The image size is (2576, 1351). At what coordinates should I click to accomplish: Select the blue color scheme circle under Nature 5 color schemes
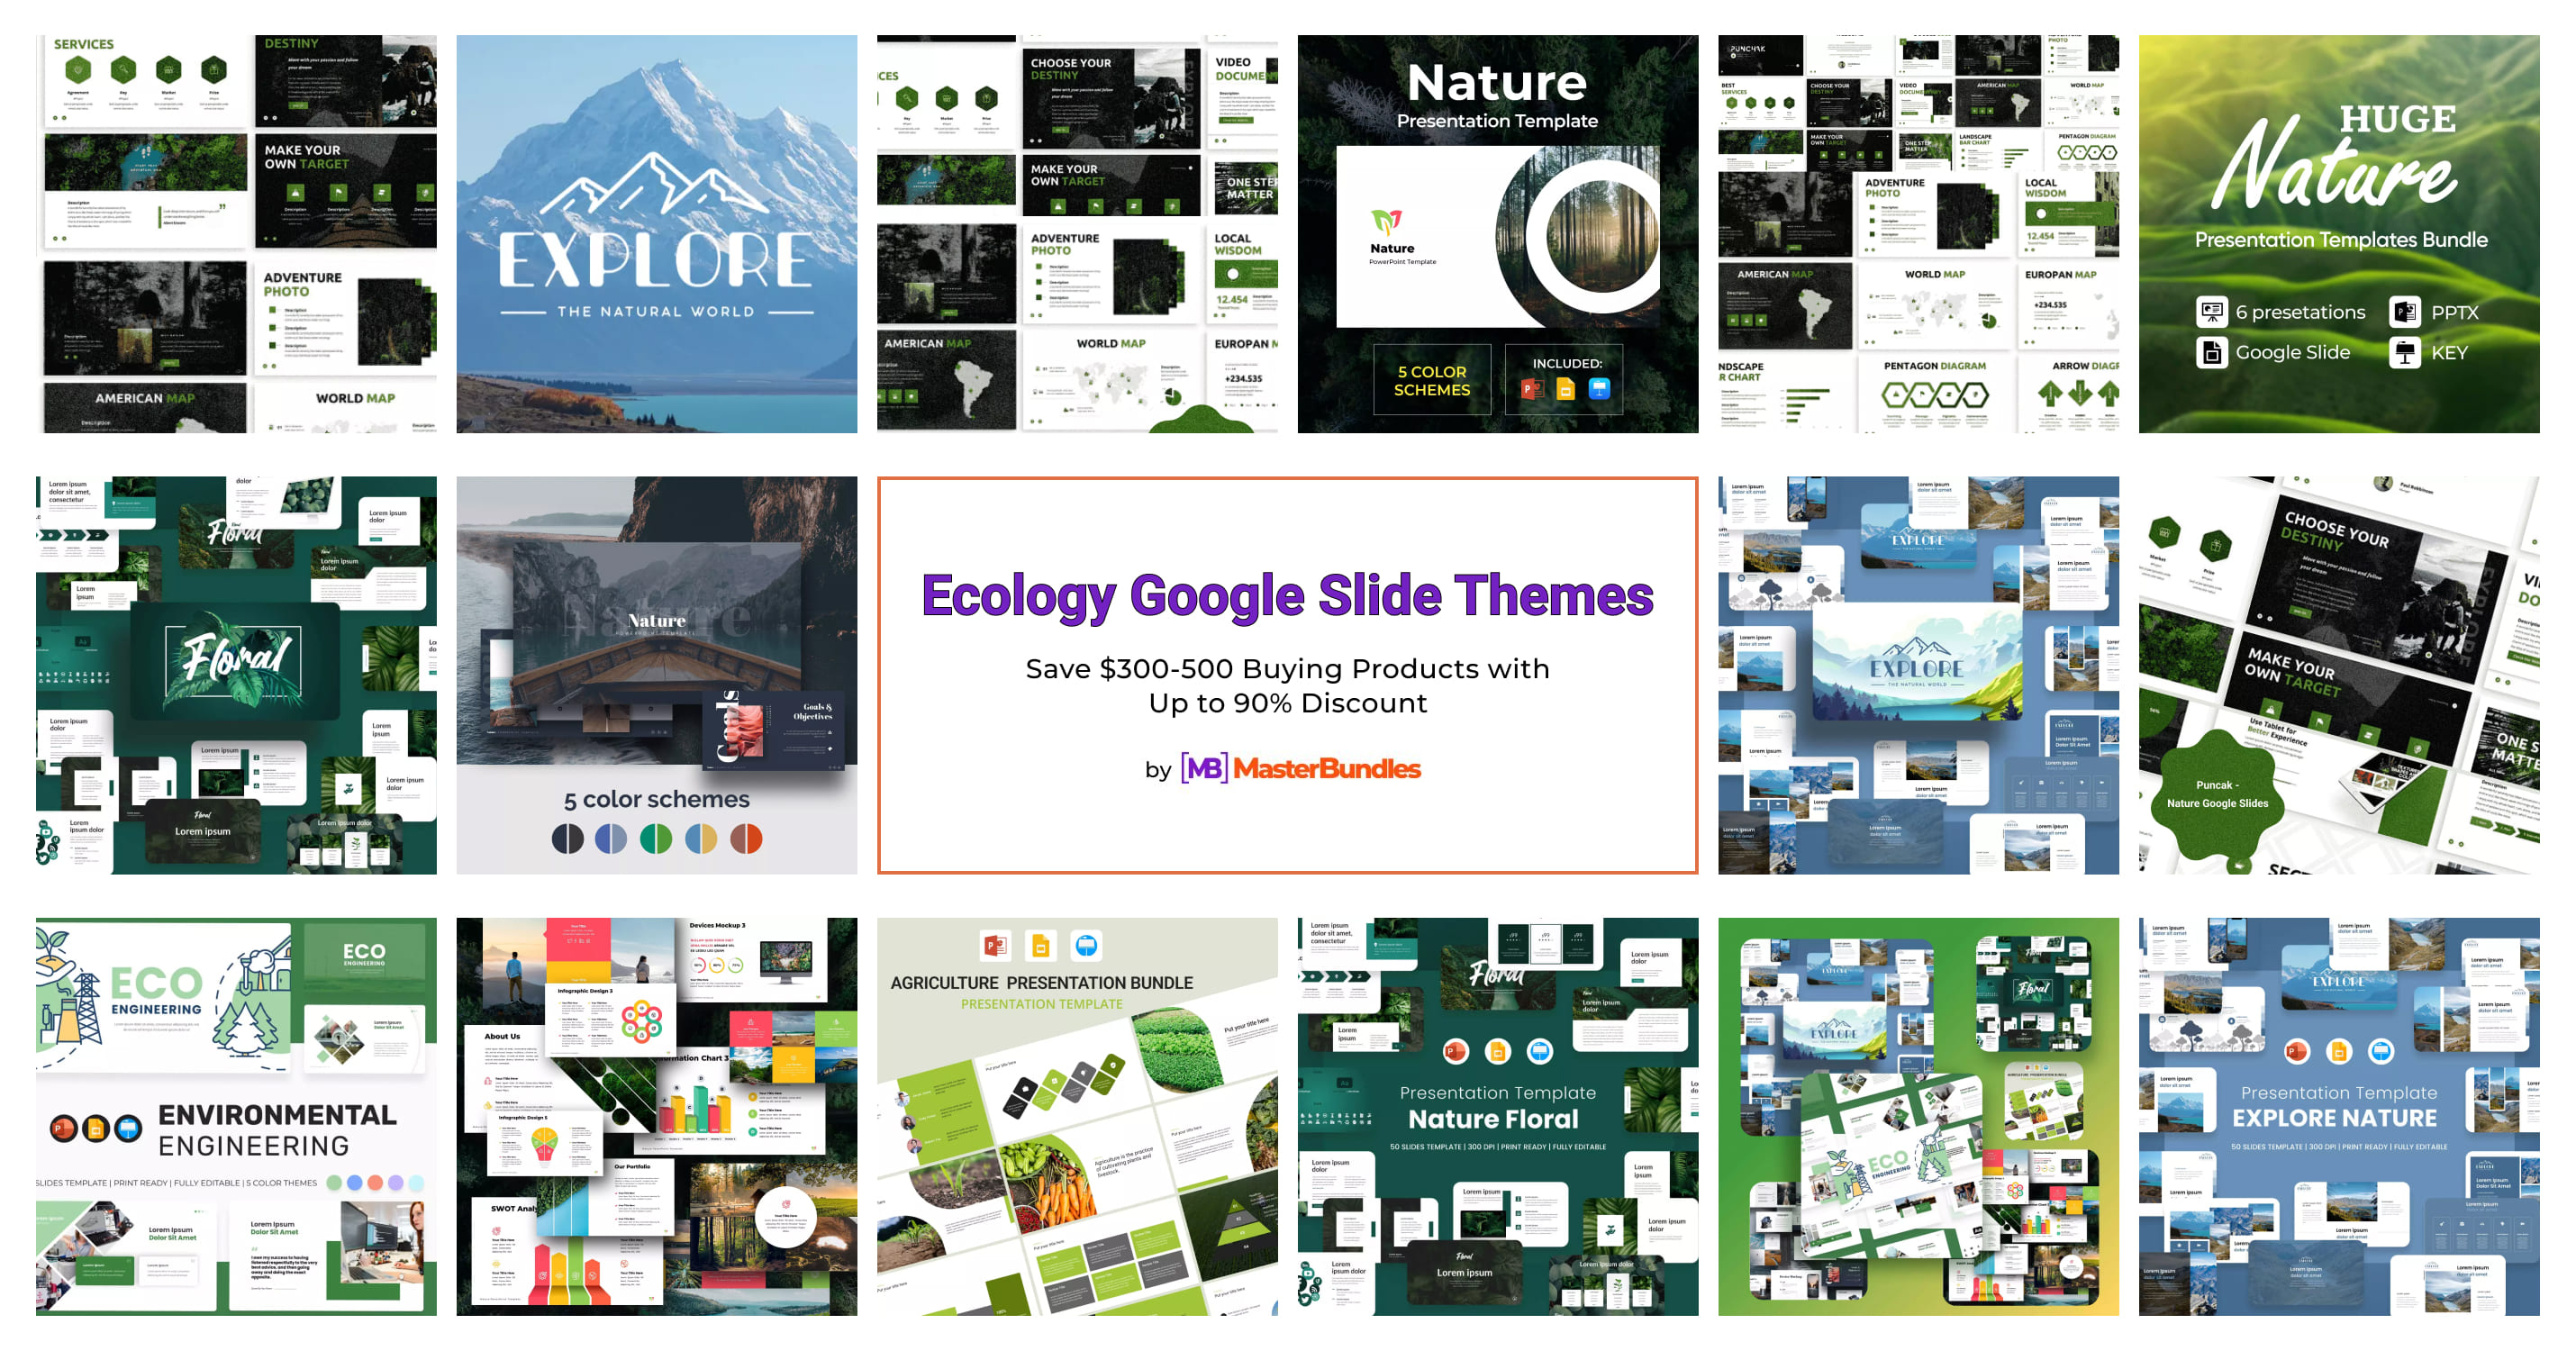[611, 840]
